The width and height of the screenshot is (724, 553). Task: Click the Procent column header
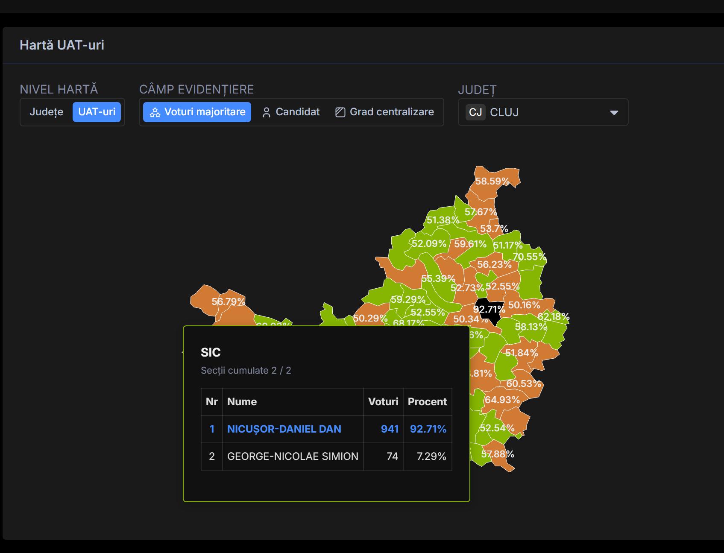point(427,402)
